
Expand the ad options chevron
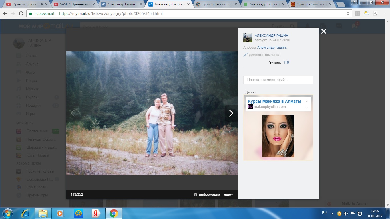pos(307,108)
